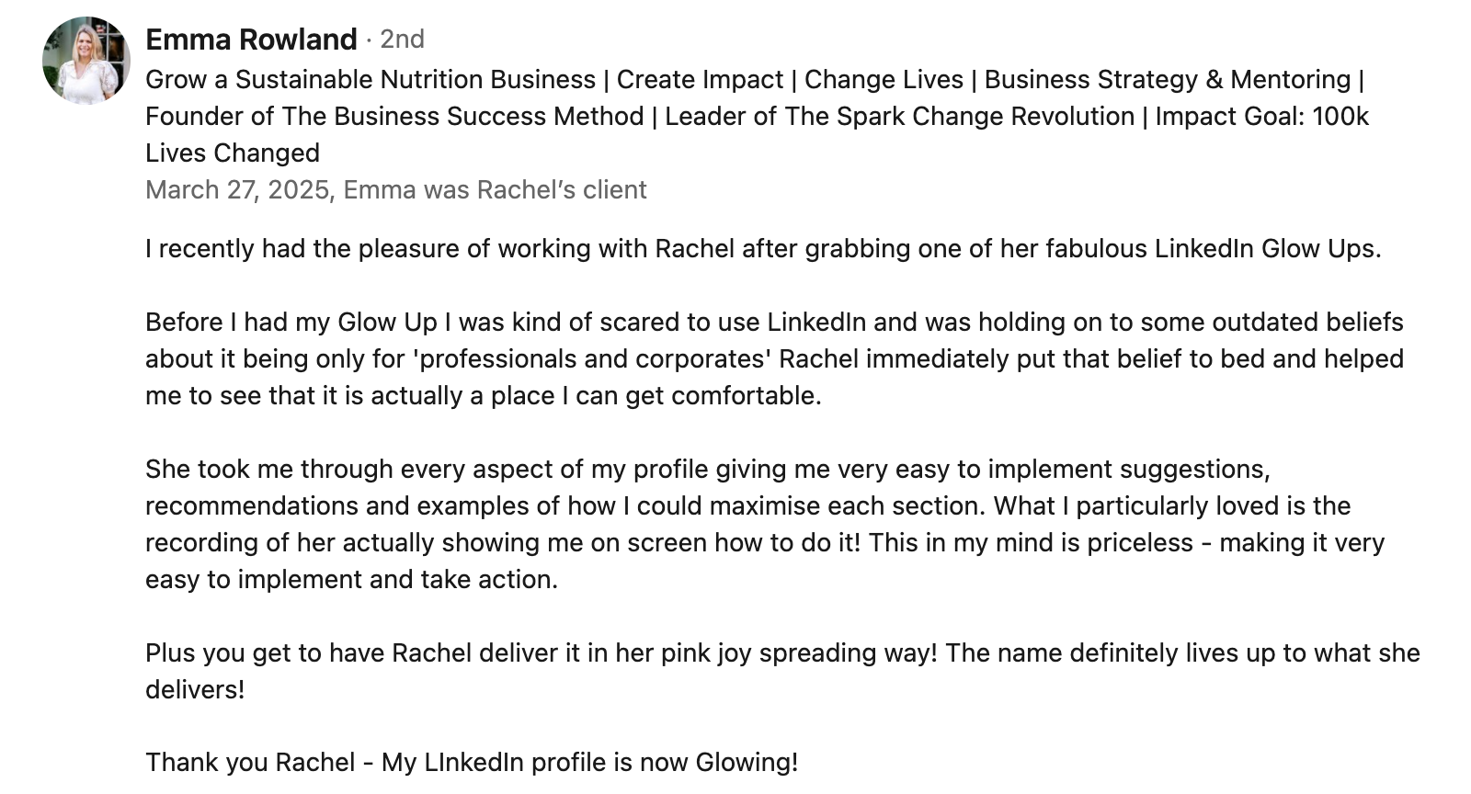This screenshot has width=1471, height=794.
Task: Click "Create Impact" in the headline
Action: (x=700, y=80)
